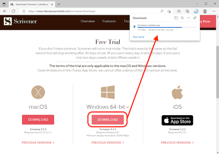Image resolution: width=219 pixels, height=154 pixels.
Task: Search downloads with magnifier icon
Action: 182,18
